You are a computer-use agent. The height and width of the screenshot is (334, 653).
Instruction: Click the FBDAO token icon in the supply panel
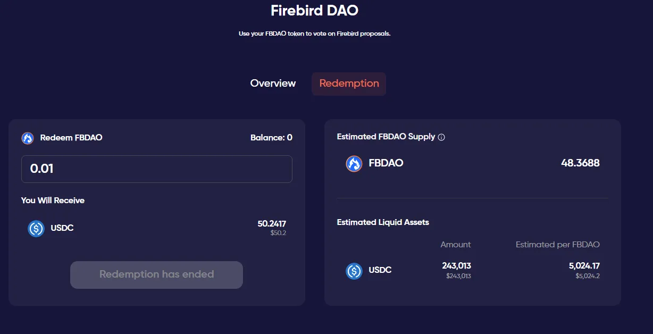click(x=354, y=163)
